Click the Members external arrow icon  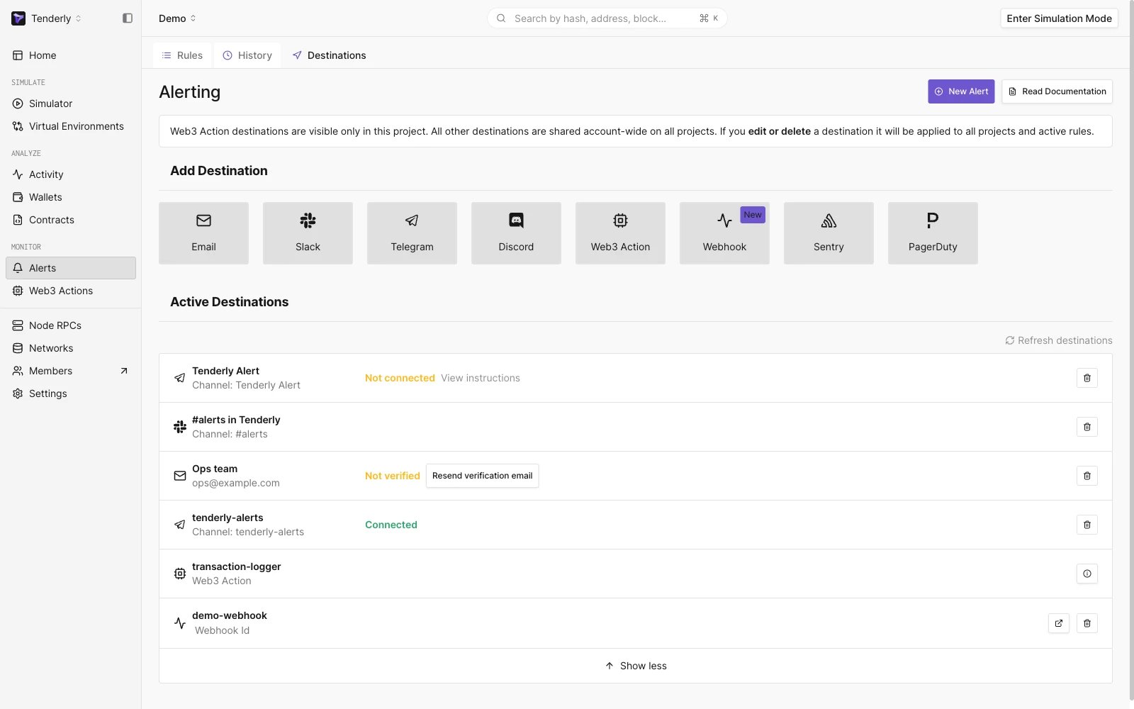pyautogui.click(x=124, y=371)
